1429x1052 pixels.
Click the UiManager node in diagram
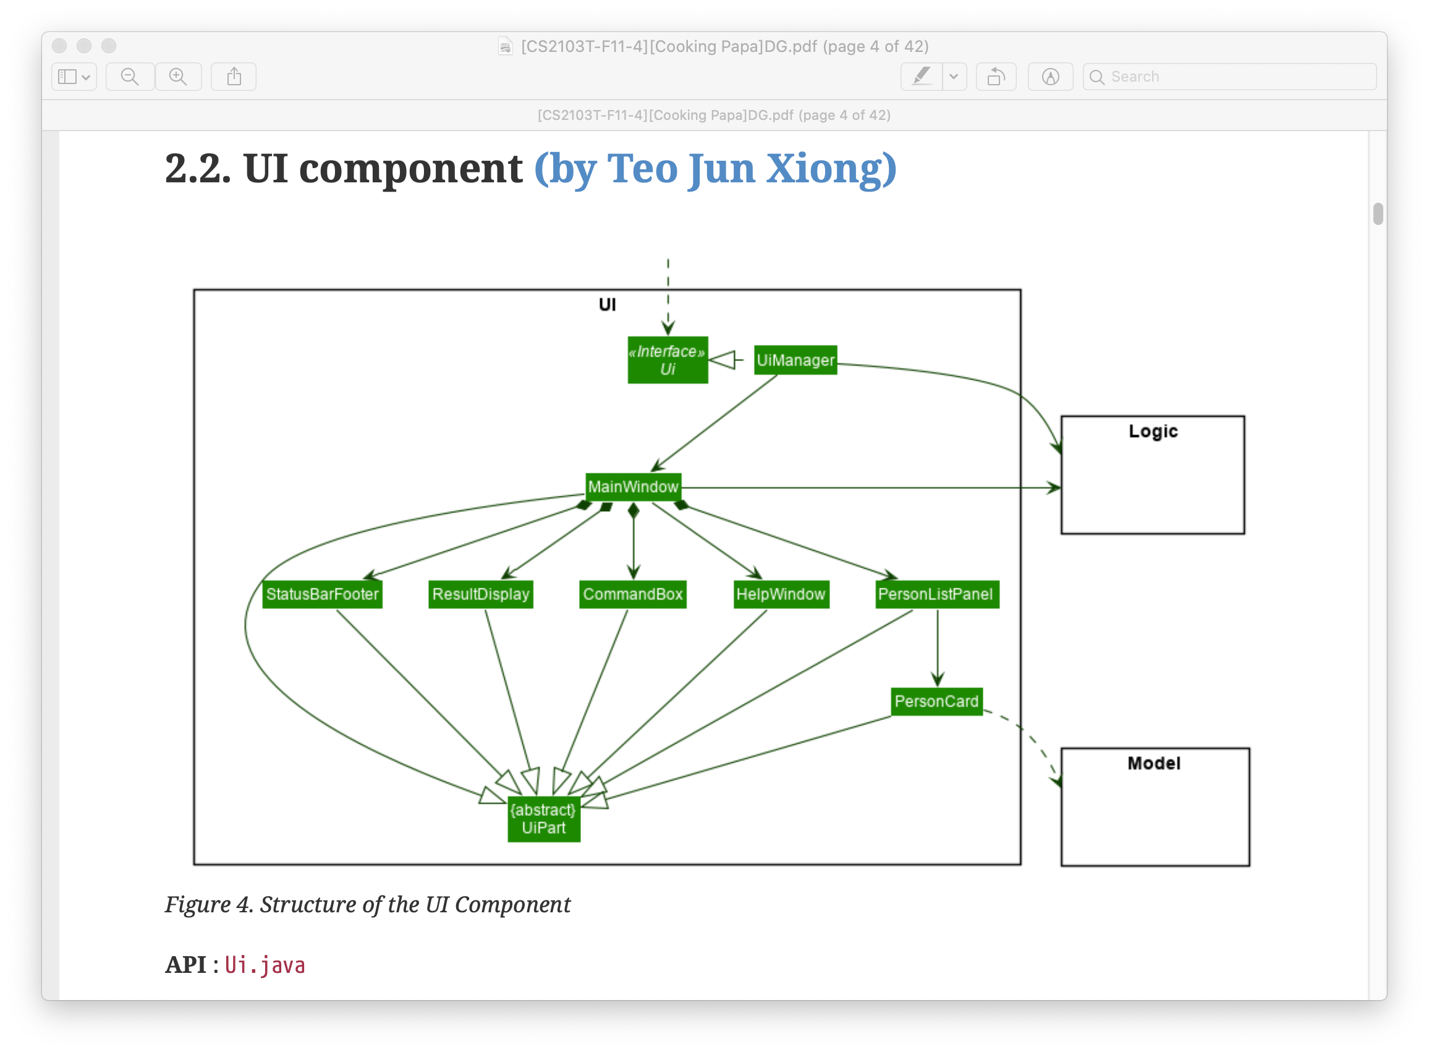click(804, 357)
